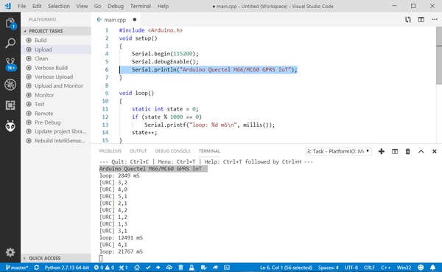The height and width of the screenshot is (272, 442).
Task: Click the Ln 6, Col 1 cursor position
Action: 286,268
